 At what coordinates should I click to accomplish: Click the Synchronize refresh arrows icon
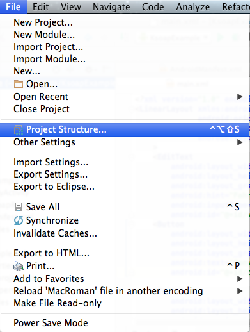(19, 220)
